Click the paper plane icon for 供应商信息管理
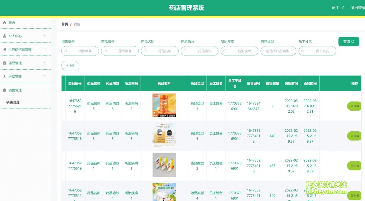Image resolution: width=365 pixels, height=201 pixels. (4, 50)
